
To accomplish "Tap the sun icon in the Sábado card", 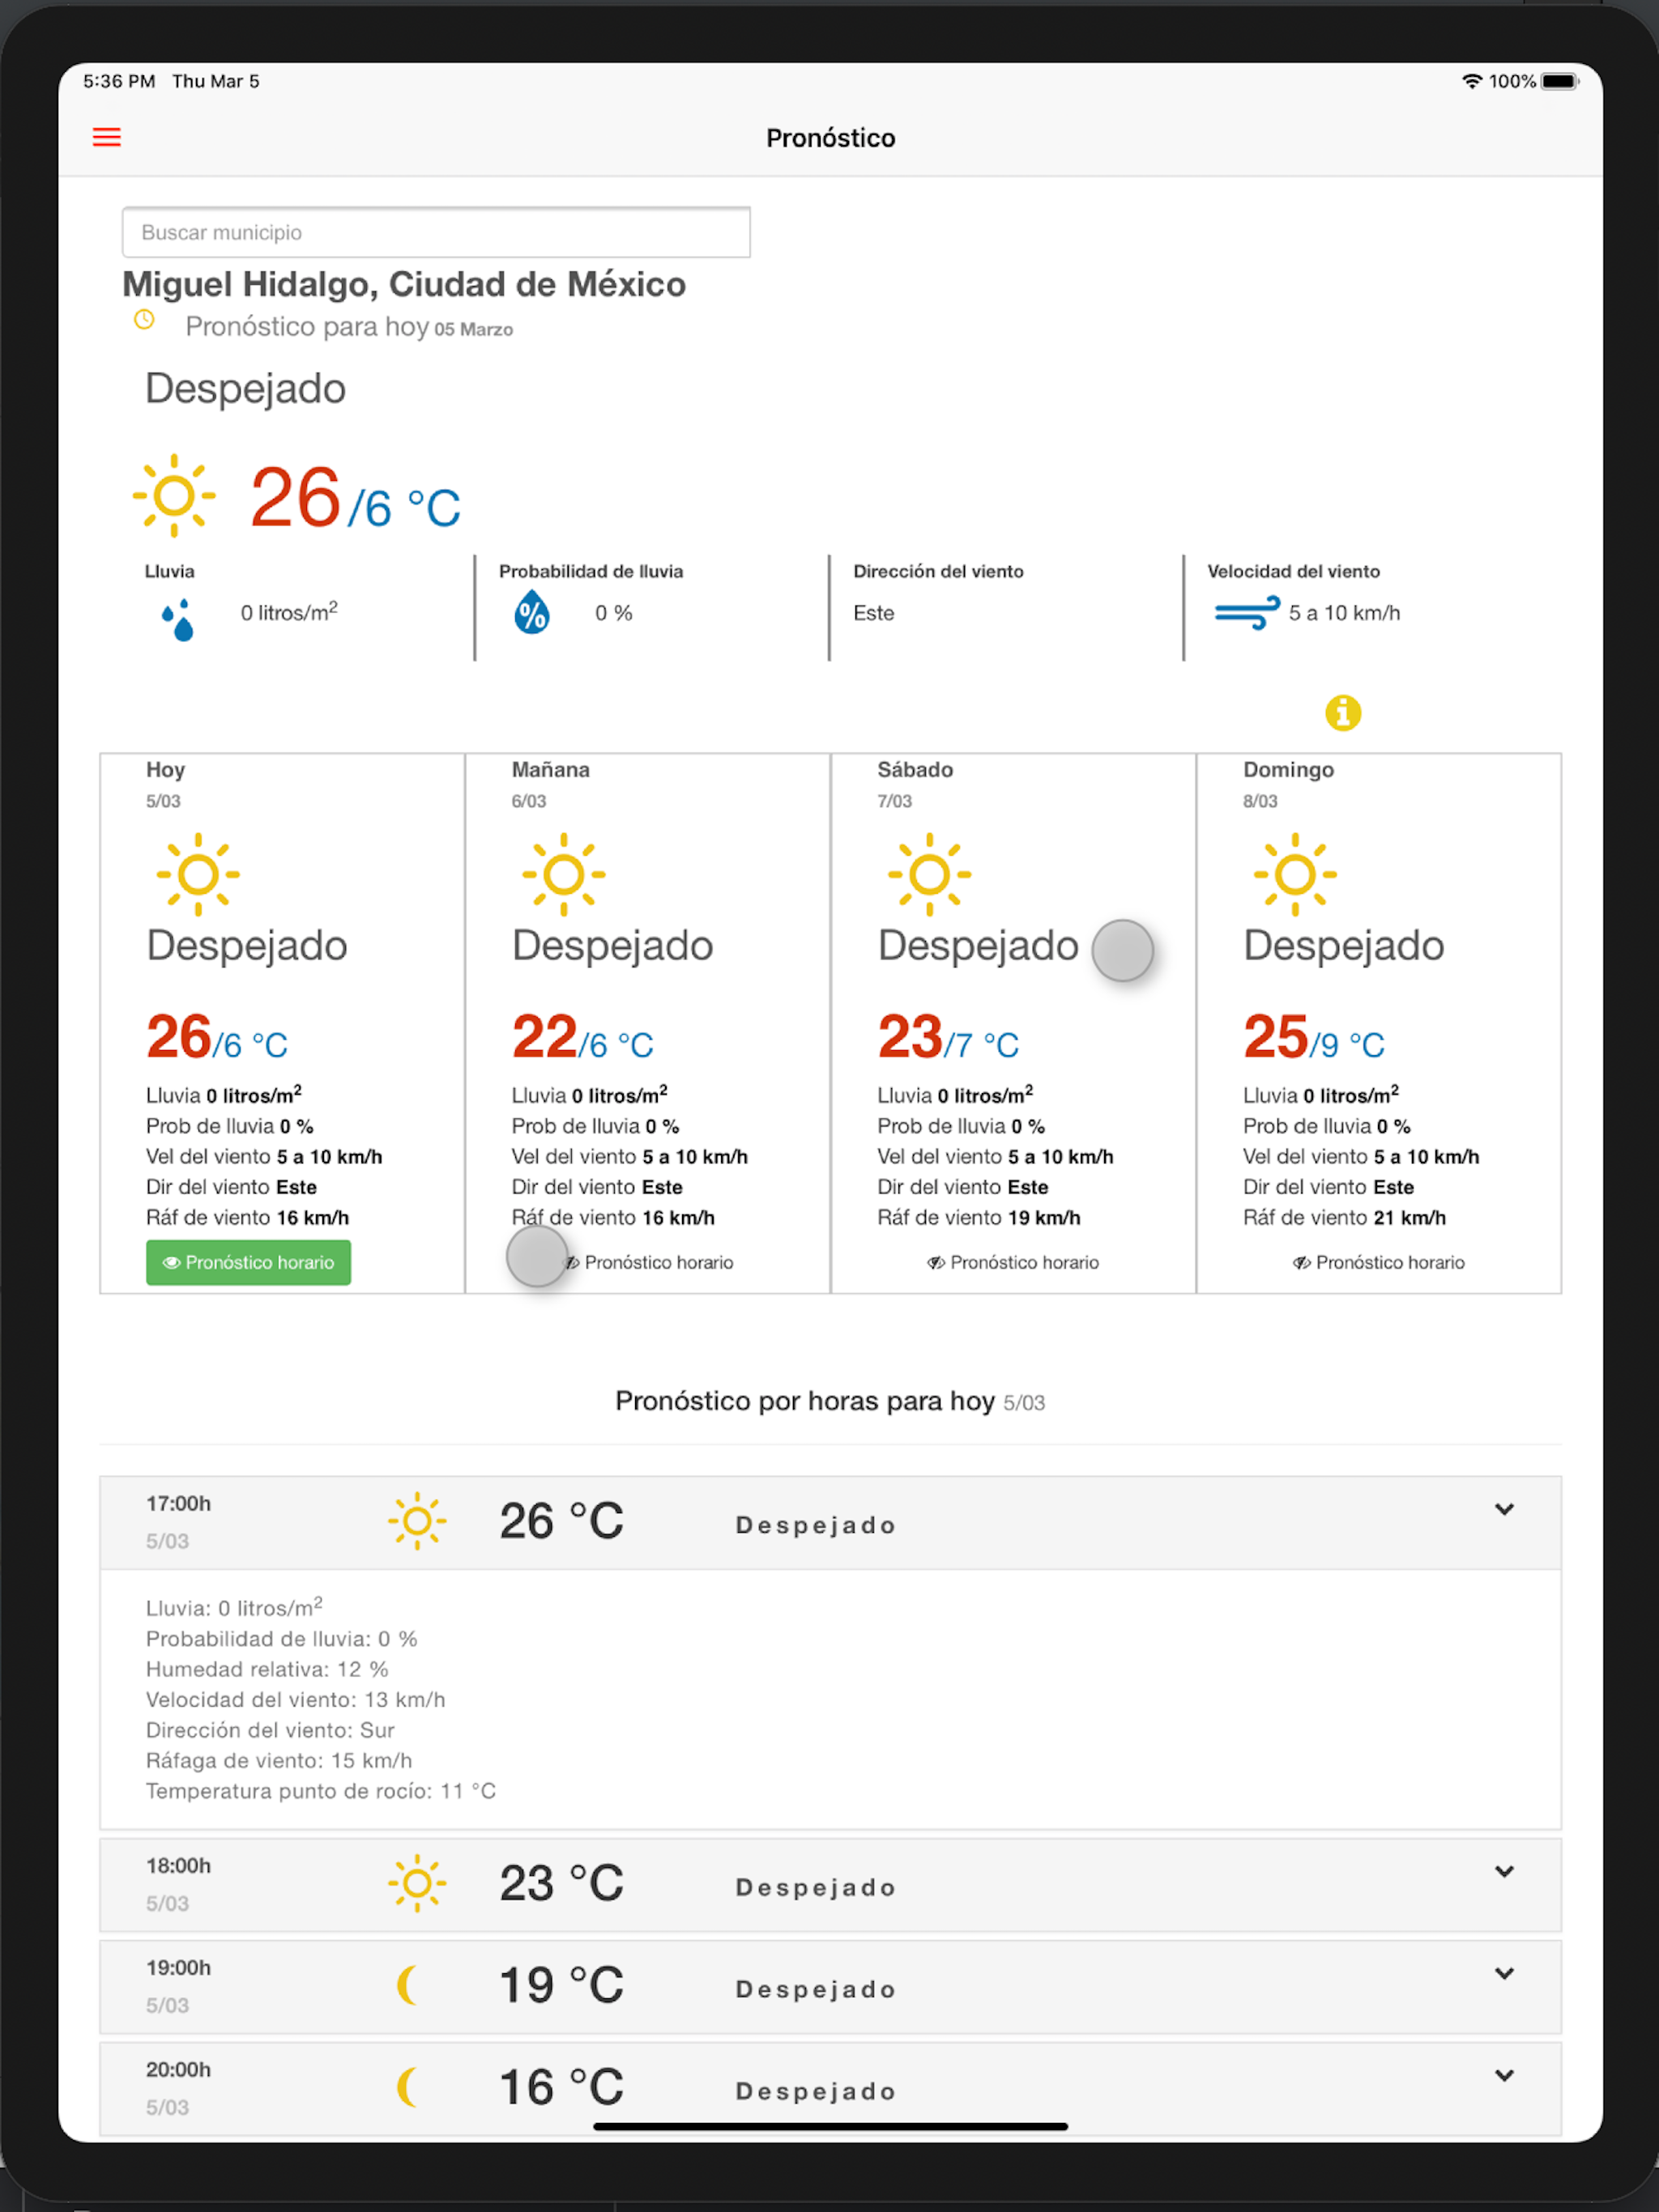I will tap(930, 874).
